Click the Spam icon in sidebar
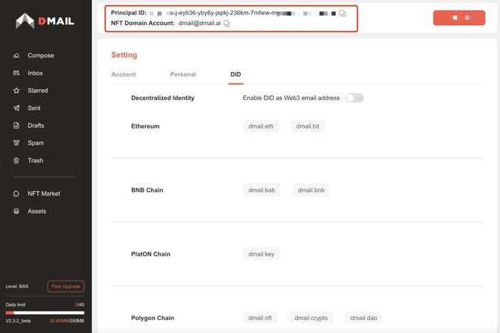Viewport: 500px width, 333px height. [x=16, y=143]
